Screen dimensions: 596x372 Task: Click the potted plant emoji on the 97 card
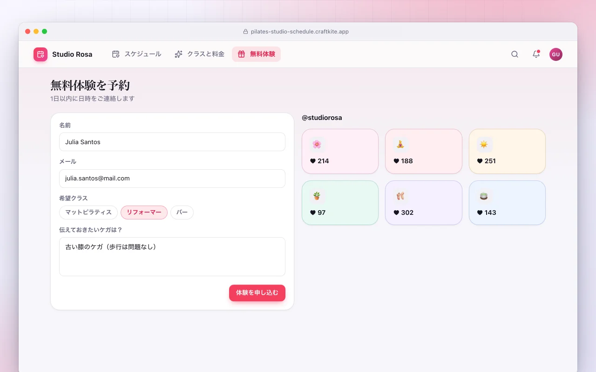pos(317,196)
